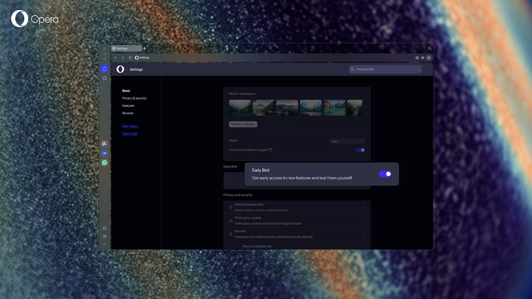Expand Third-party cookies settings row

point(297,221)
